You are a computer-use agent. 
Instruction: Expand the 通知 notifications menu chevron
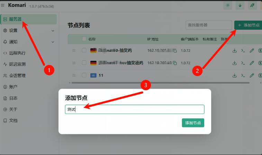53,42
